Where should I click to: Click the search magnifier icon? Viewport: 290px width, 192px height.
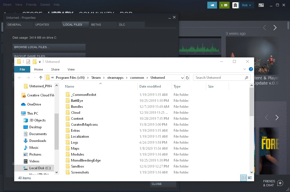pos(246,78)
